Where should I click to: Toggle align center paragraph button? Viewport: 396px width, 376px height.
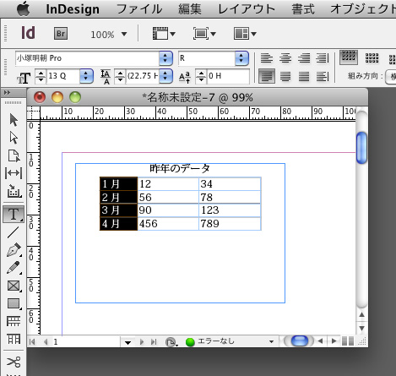point(285,58)
